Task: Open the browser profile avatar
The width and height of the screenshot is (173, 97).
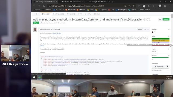Action: (x=160, y=6)
